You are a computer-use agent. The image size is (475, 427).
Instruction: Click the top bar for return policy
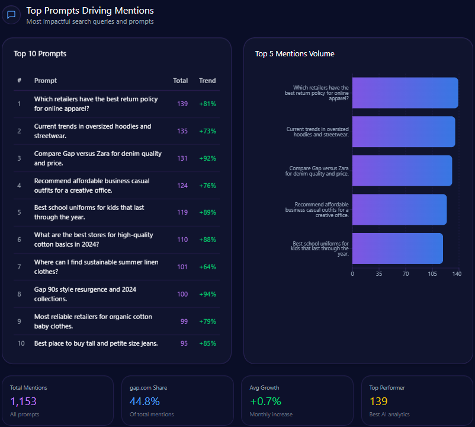(405, 93)
